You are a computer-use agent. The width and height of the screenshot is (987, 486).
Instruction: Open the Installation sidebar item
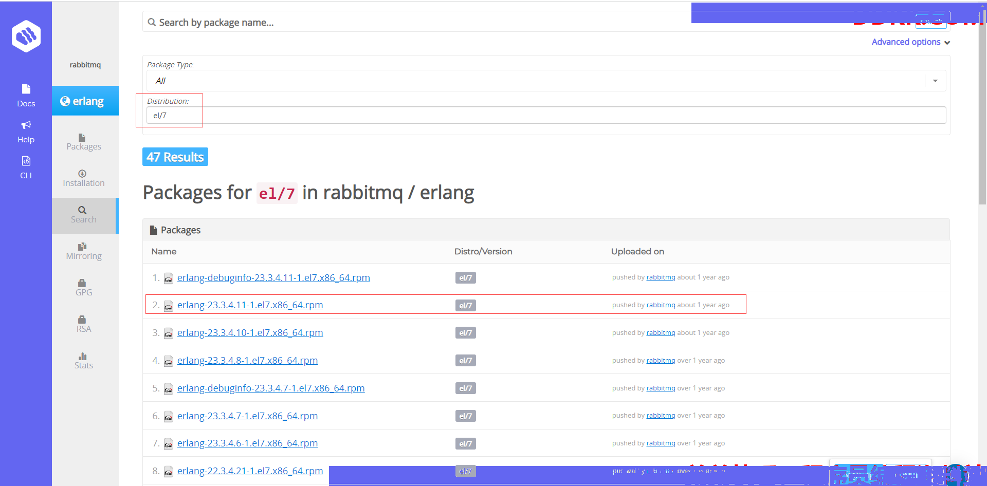[x=84, y=179]
